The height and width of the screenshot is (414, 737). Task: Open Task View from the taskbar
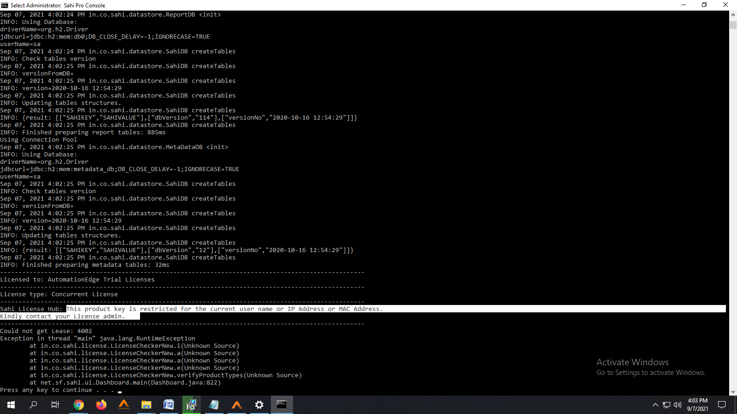(55, 405)
